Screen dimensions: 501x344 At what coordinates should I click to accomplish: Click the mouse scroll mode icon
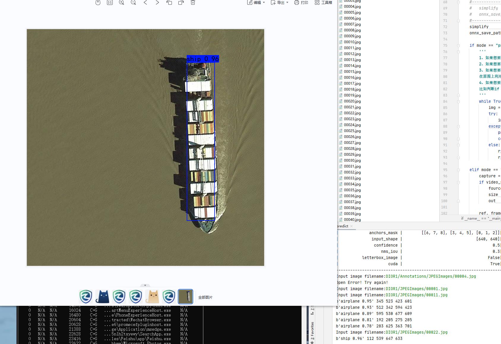click(98, 2)
